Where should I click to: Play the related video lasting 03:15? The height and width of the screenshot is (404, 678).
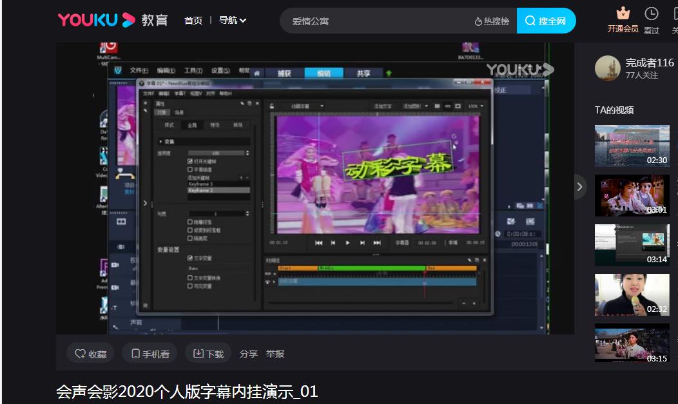[x=632, y=344]
